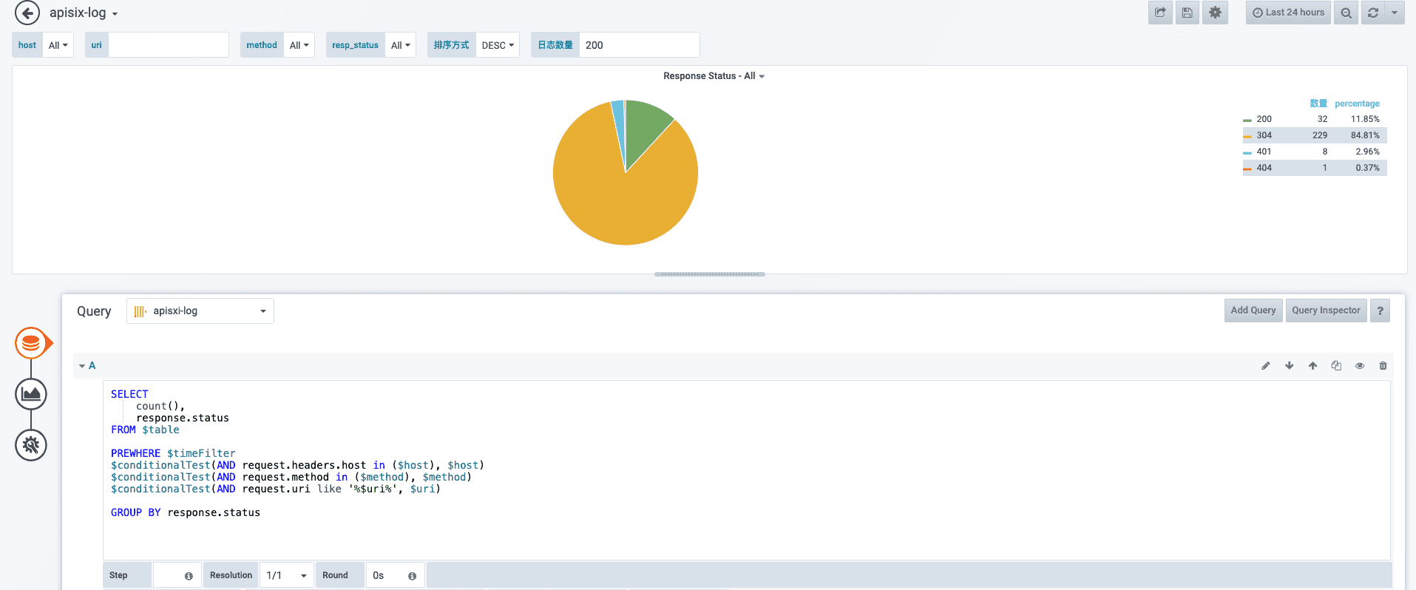Click yellow color swatch for 304
Image resolution: width=1416 pixels, height=590 pixels.
tap(1247, 136)
